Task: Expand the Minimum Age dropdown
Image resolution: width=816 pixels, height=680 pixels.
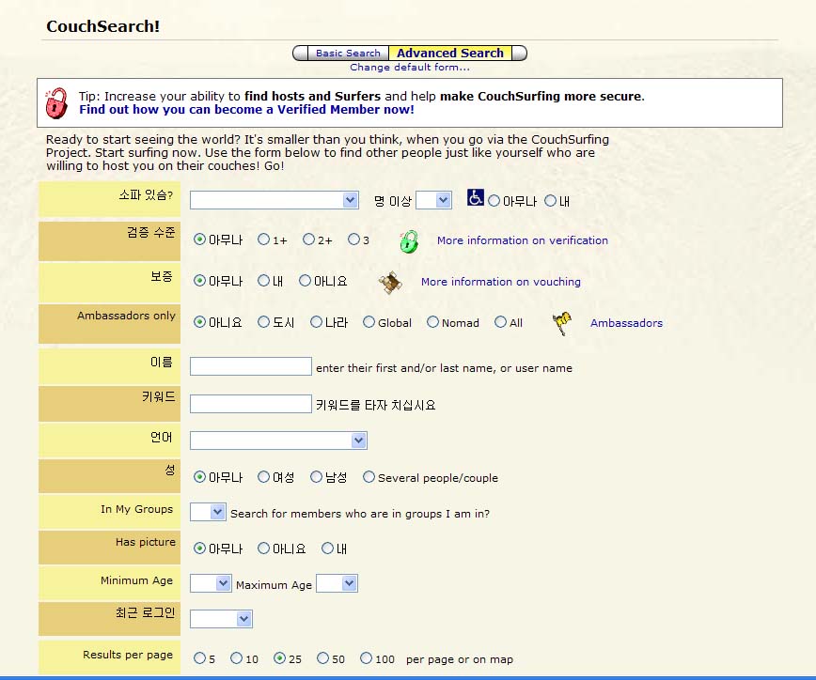Action: (211, 583)
